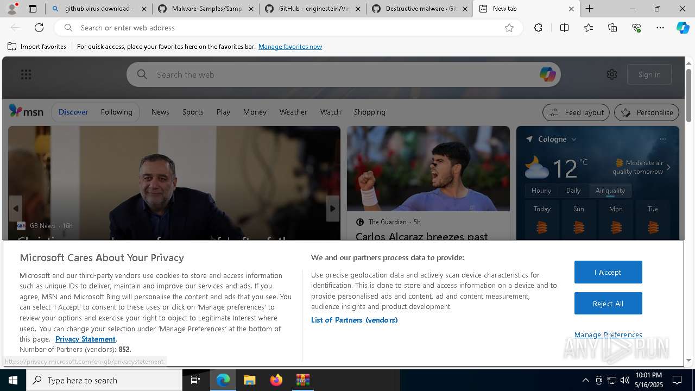
Task: Open the Carlos Alcaraz article thumbnail
Action: [428, 168]
